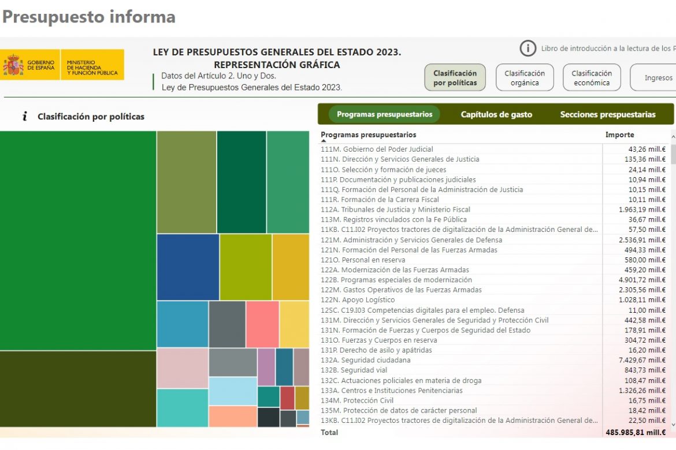The image size is (676, 450).
Task: Select row 121O. Personal en reserva
Action: click(494, 260)
